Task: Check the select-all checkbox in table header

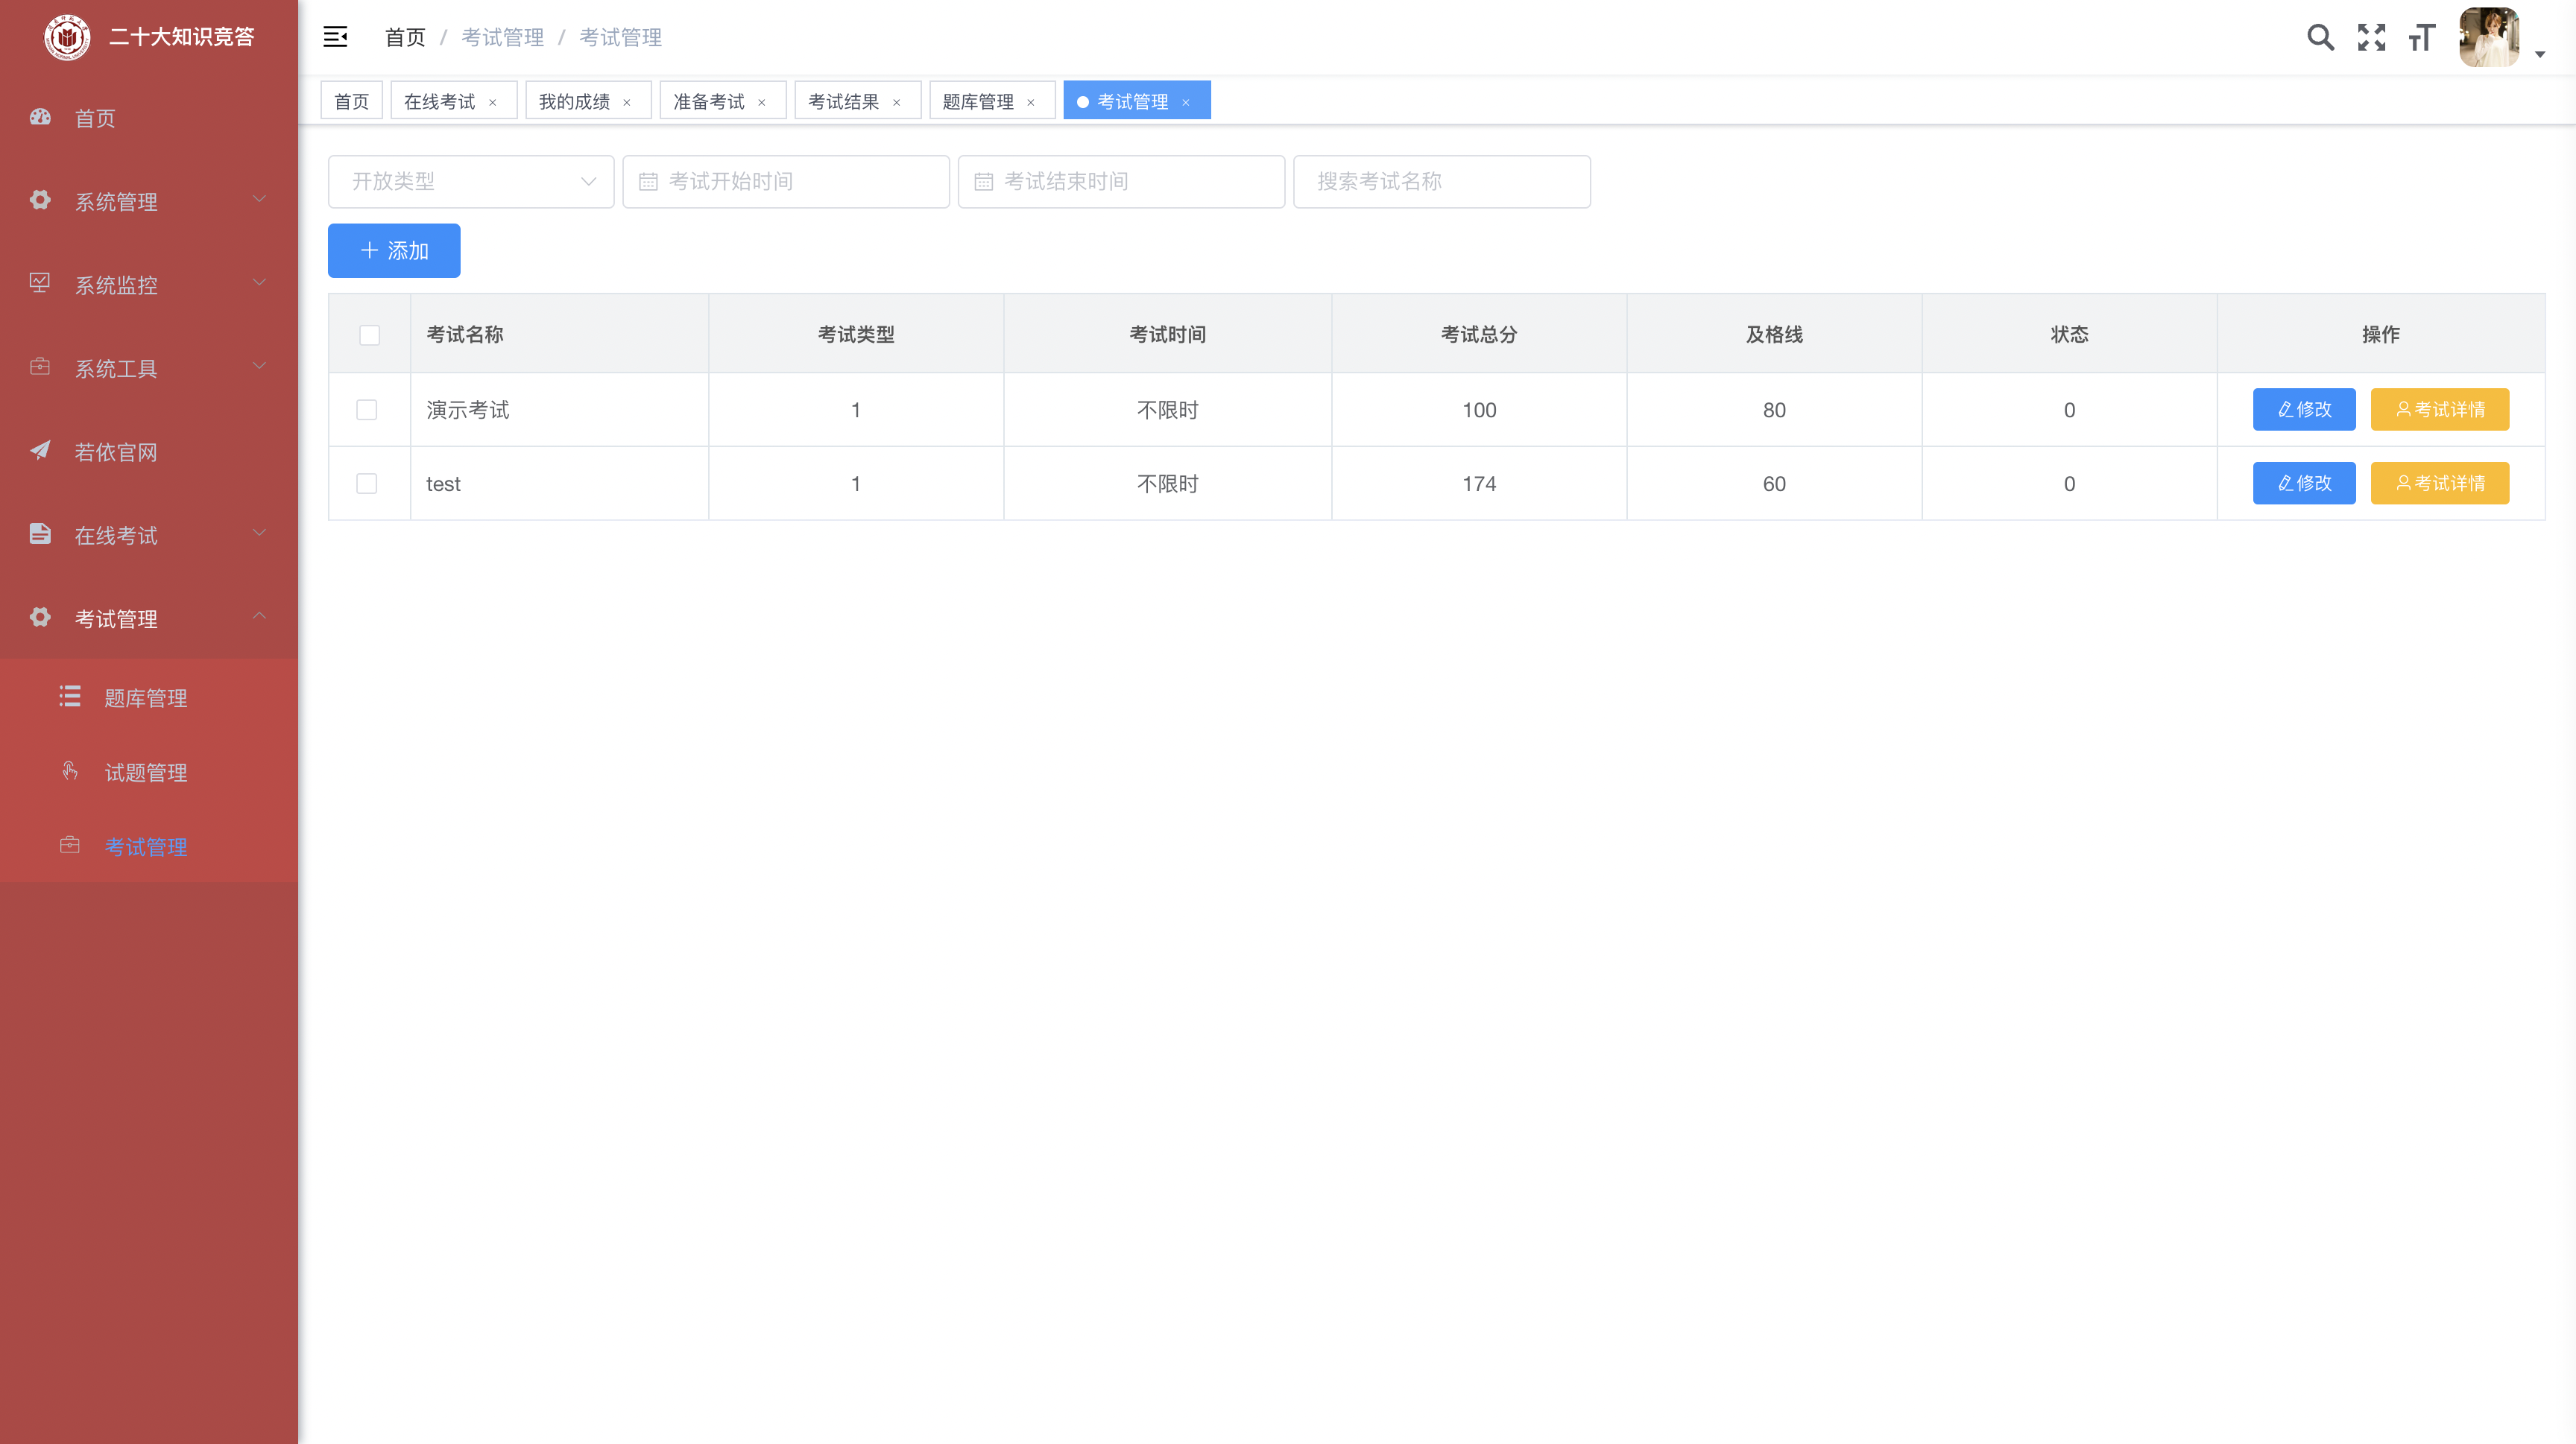Action: pyautogui.click(x=369, y=335)
